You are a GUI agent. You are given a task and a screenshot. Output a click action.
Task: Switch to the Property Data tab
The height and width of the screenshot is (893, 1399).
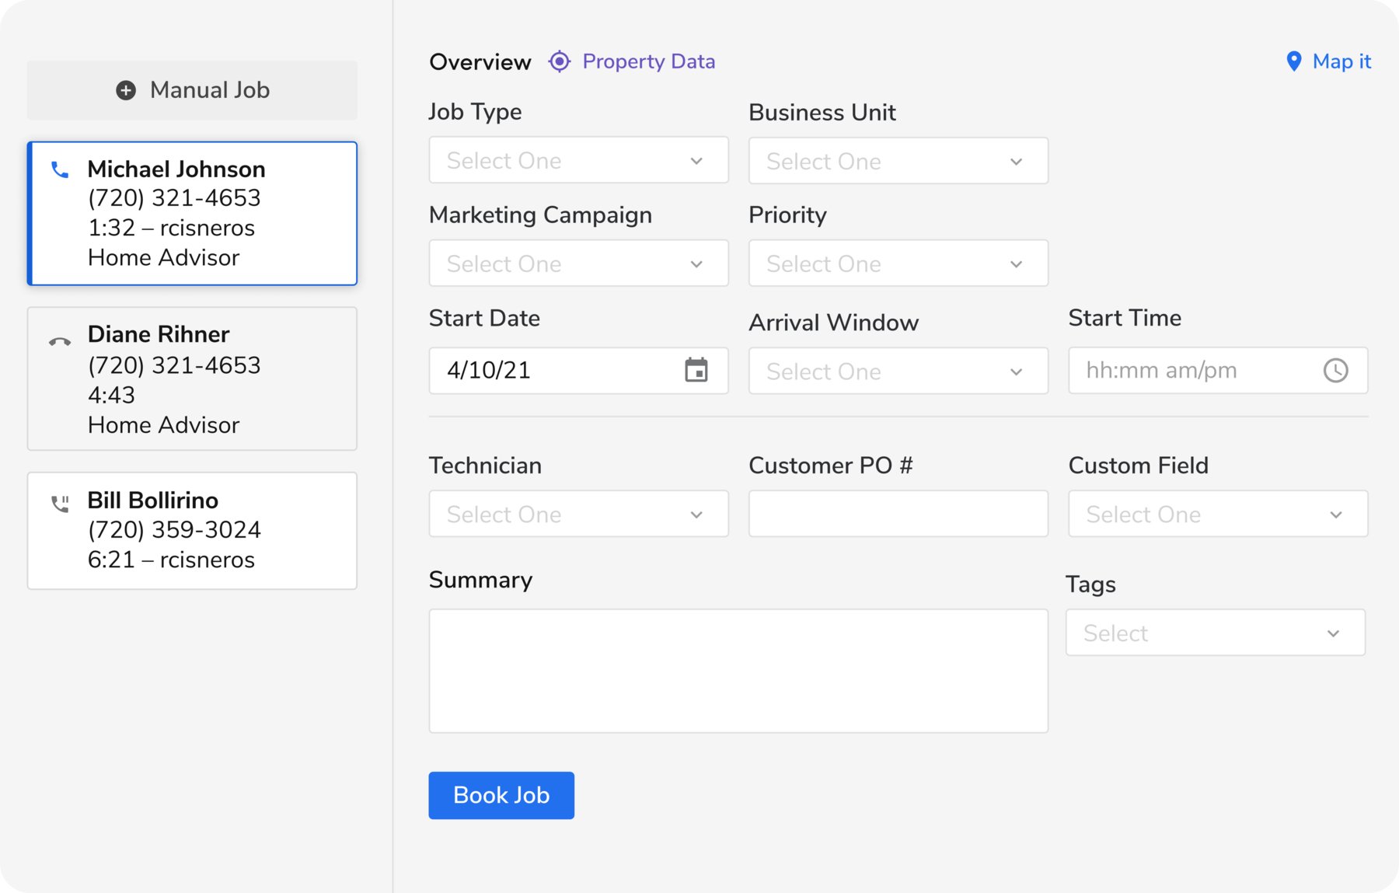click(649, 61)
